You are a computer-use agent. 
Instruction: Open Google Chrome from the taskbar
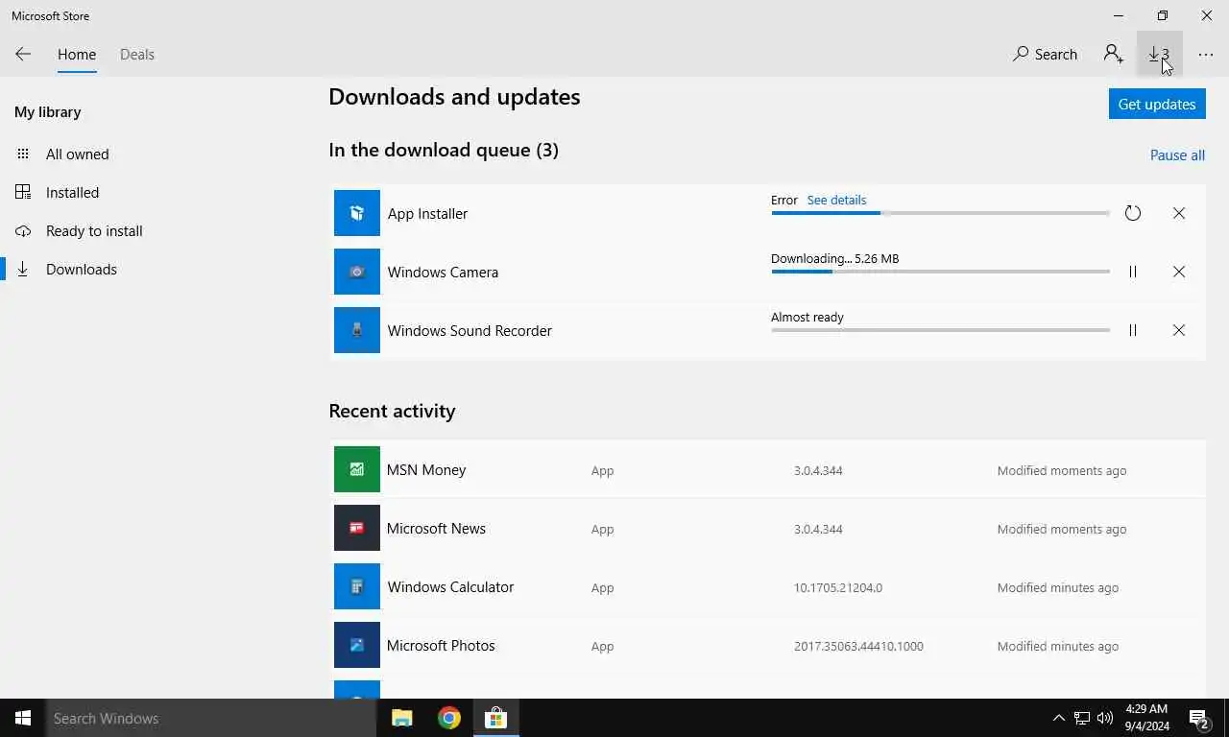449,718
